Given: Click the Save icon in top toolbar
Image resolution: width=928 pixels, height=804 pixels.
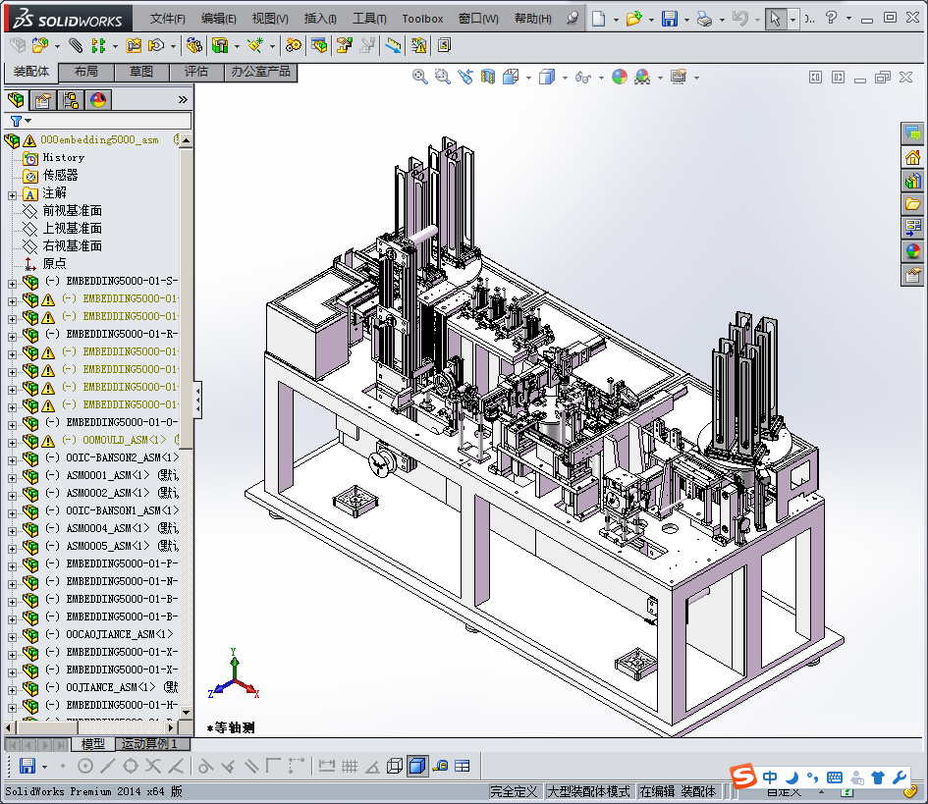Looking at the screenshot, I should click(x=669, y=19).
